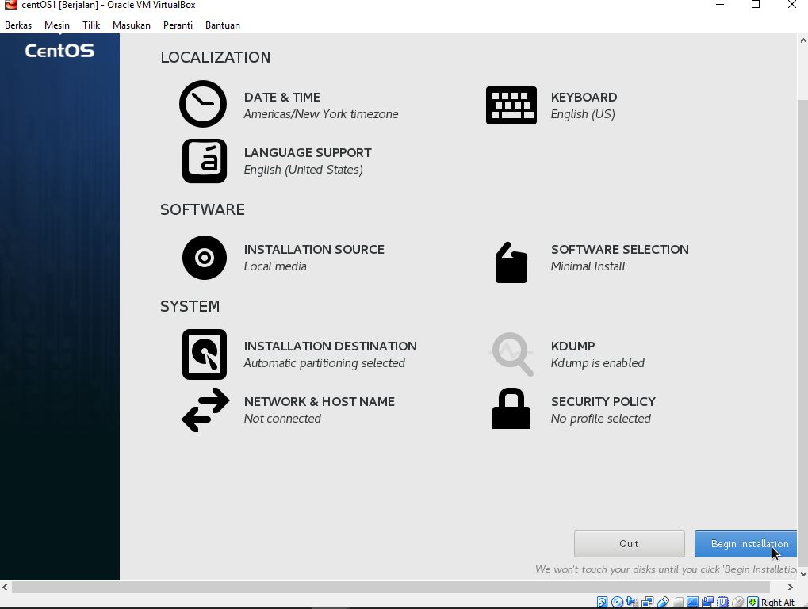Screen dimensions: 808x609
Task: Click 'Kdump is enabled' text
Action: coord(598,363)
